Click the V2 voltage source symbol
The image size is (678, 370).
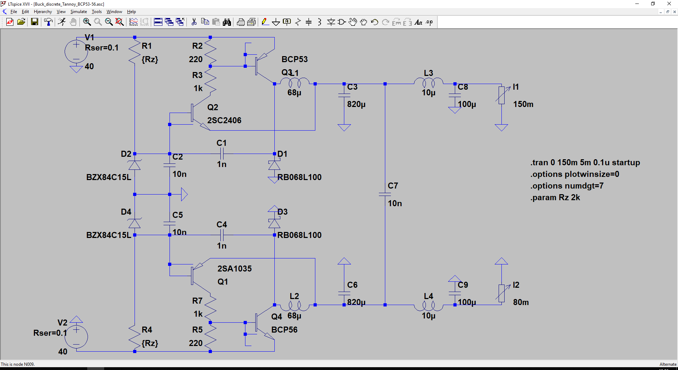click(76, 336)
